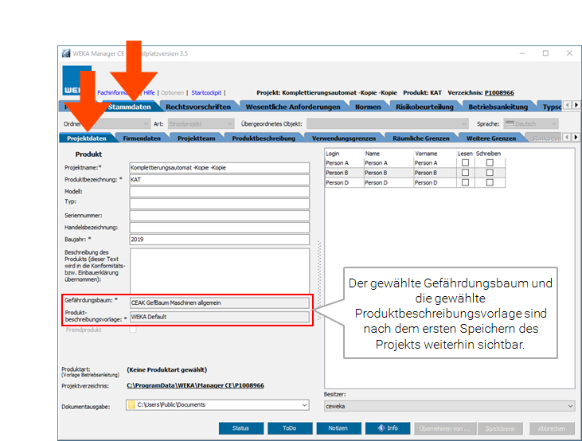Switch to the Risikobeurteilung tab
Screen dimensions: 582x441
[x=424, y=107]
